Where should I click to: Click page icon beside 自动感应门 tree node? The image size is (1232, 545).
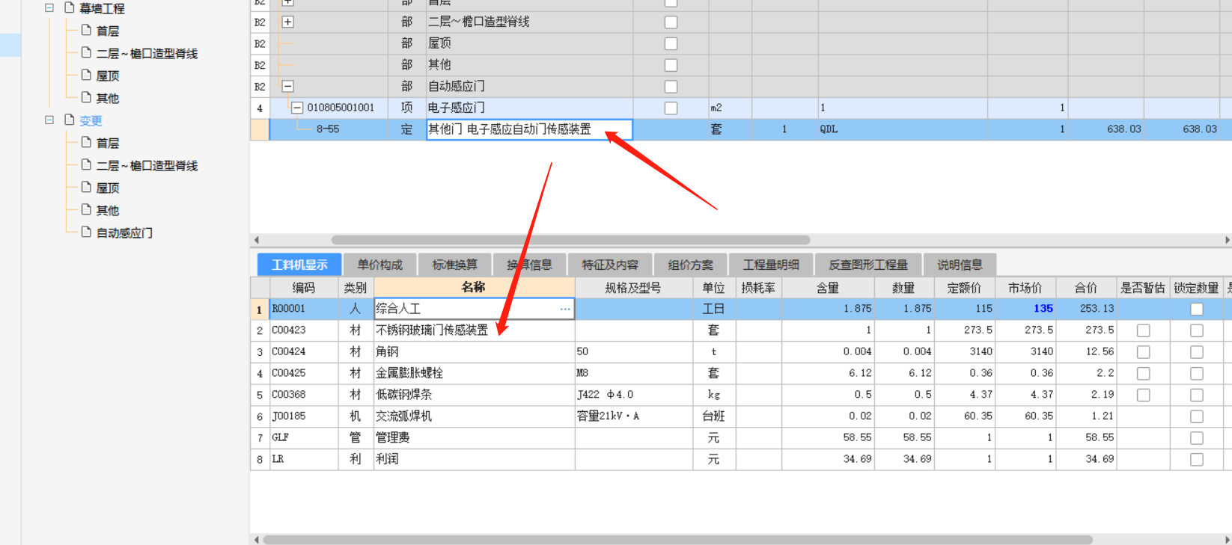point(86,232)
